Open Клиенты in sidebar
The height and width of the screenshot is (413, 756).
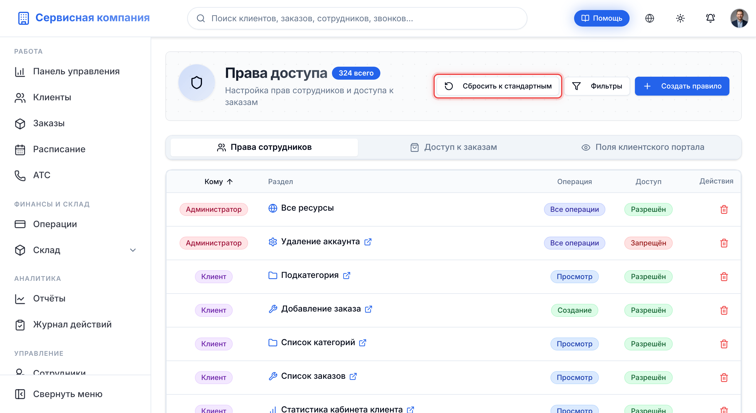[75, 98]
